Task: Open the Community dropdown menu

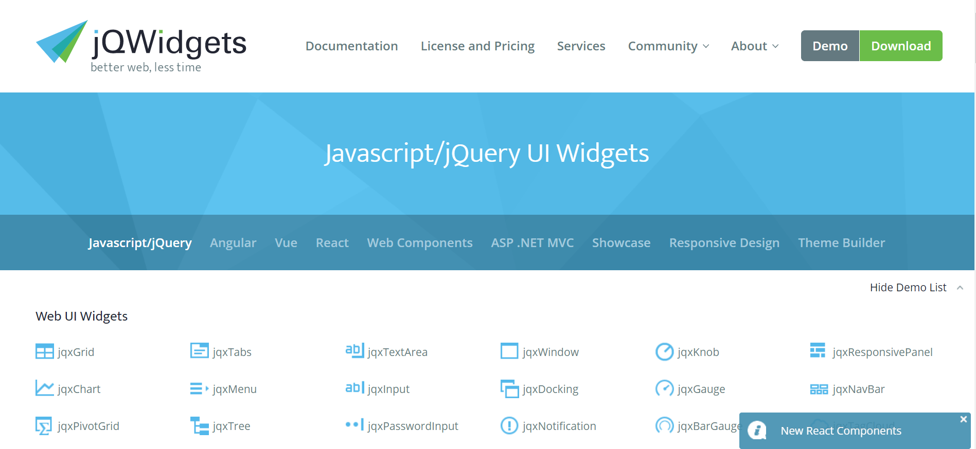Action: (668, 46)
